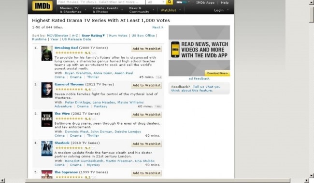Viewport: 314px width, 183px height.
Task: Open The Wire poster thumbnail
Action: 47,119
